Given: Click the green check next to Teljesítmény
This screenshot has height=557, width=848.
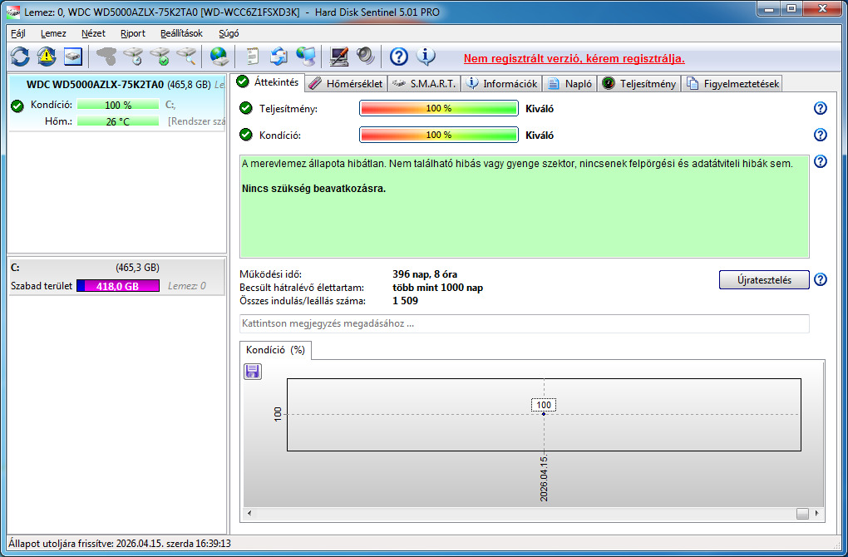Looking at the screenshot, I should [246, 108].
